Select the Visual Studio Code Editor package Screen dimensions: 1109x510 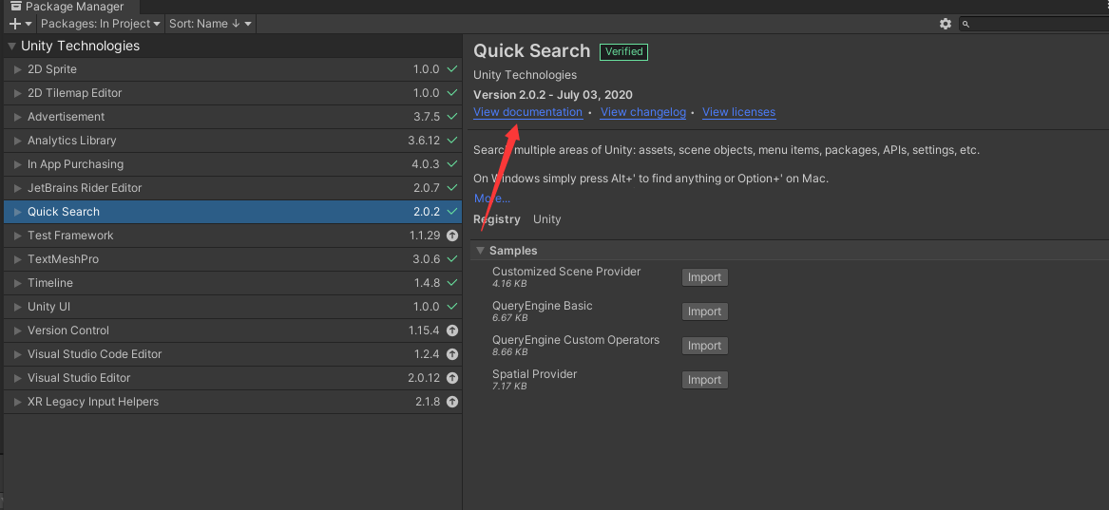click(233, 354)
